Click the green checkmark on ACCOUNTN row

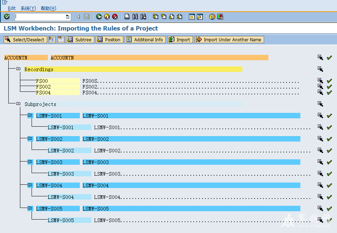[x=329, y=58]
